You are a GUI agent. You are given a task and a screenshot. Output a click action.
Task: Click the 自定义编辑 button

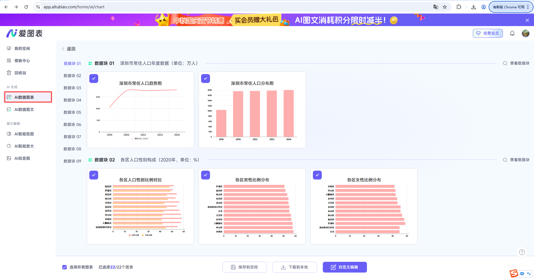[345, 267]
